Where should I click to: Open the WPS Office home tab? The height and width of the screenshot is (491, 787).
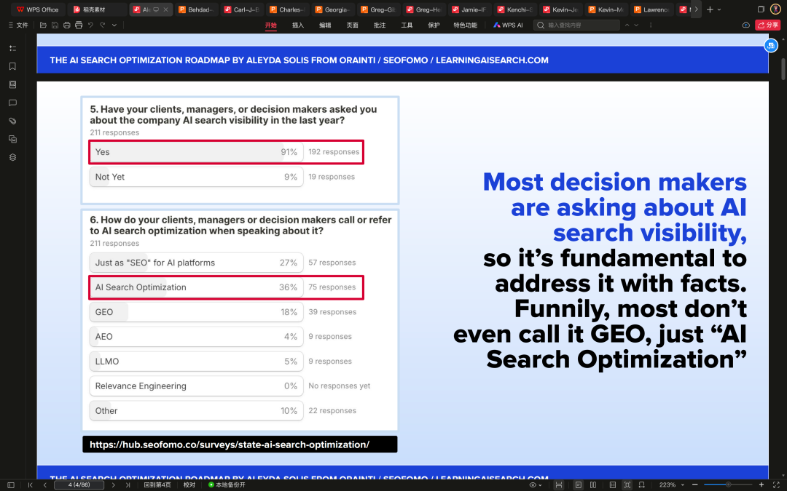pyautogui.click(x=38, y=9)
